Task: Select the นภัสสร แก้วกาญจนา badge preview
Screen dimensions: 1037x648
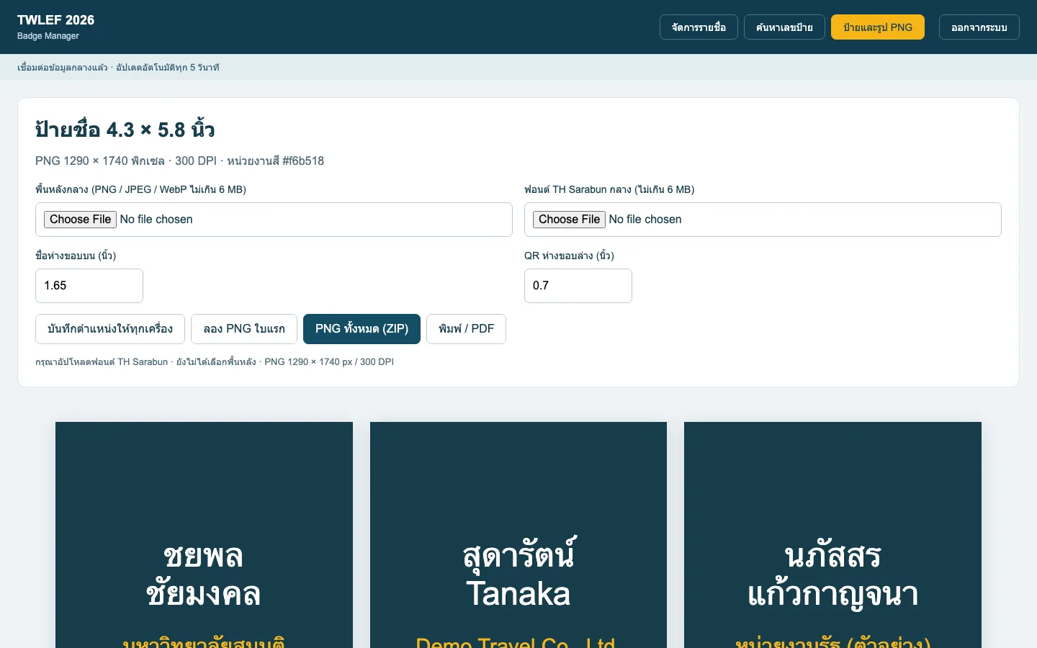Action: point(832,535)
